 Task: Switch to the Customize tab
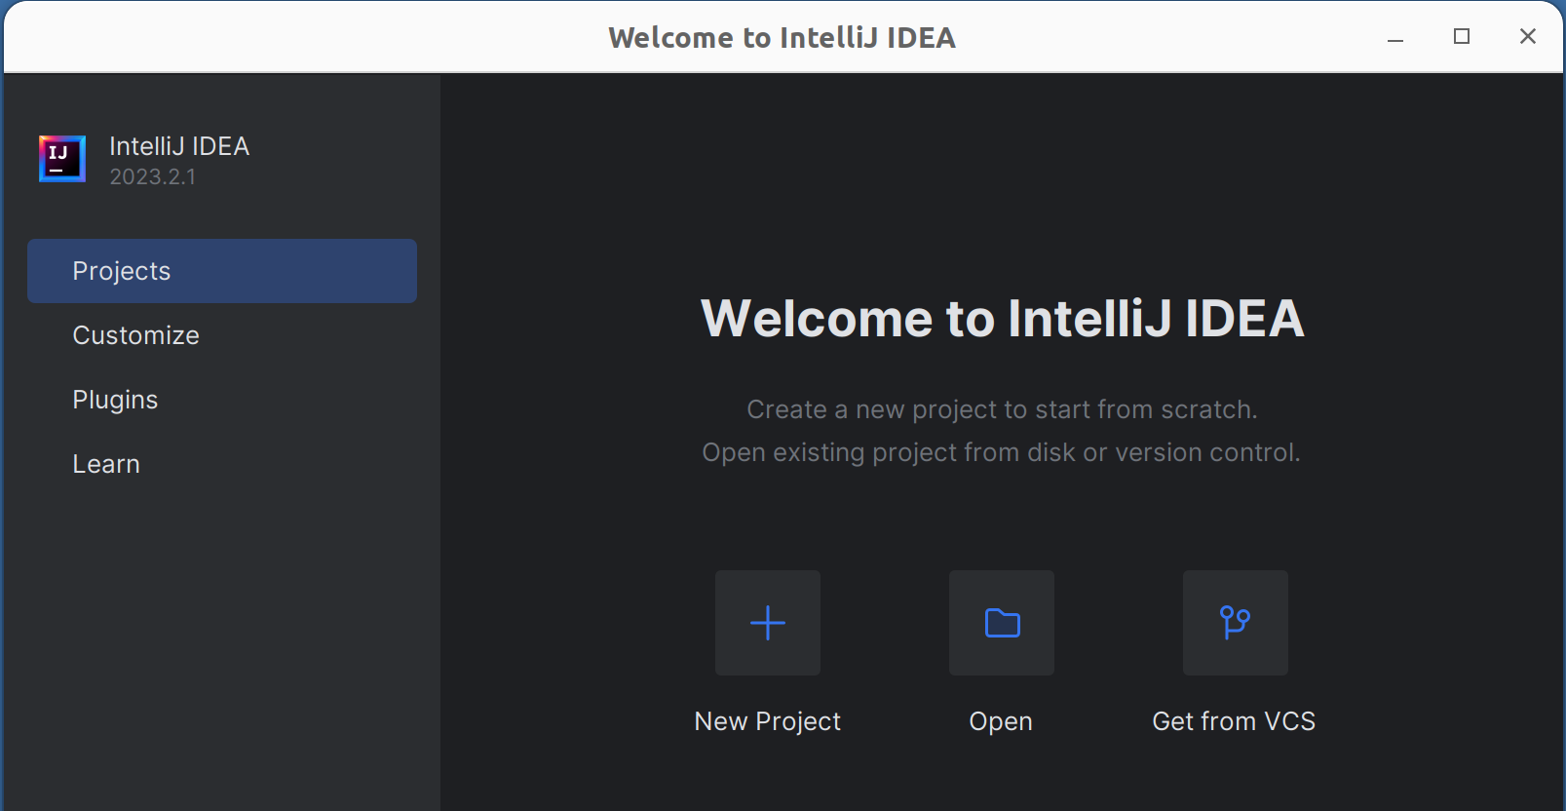click(136, 335)
